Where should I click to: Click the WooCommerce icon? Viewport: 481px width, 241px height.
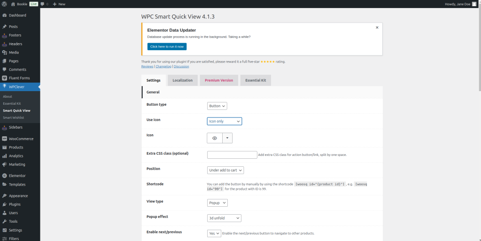point(5,139)
